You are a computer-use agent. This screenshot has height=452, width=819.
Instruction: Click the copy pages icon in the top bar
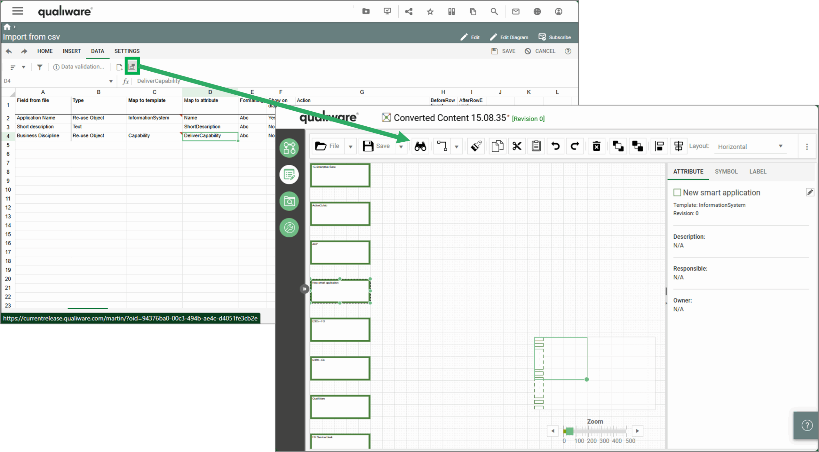click(x=473, y=12)
